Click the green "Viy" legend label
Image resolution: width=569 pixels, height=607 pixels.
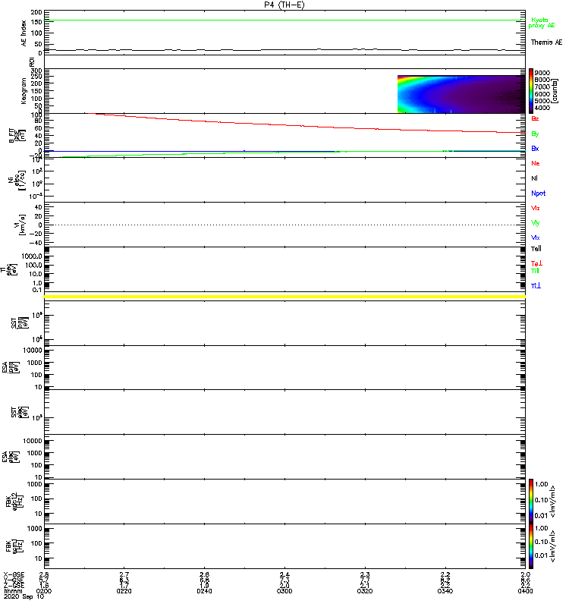pos(536,223)
